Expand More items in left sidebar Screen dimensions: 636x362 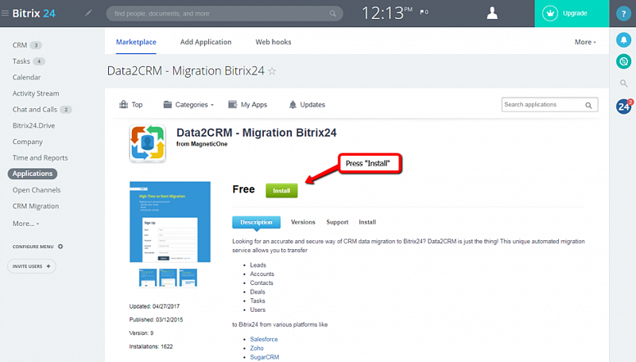26,224
